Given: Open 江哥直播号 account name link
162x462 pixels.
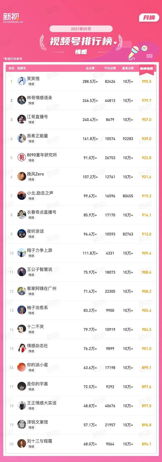Looking at the screenshot, I should pos(37,117).
